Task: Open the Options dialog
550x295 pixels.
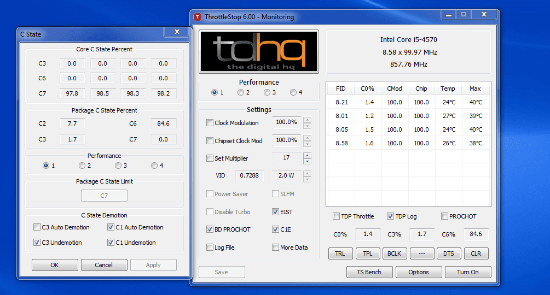Action: (419, 272)
